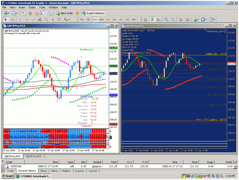The width and height of the screenshot is (239, 180).
Task: Toggle Candlesticks chart display
Action: (x=152, y=20)
